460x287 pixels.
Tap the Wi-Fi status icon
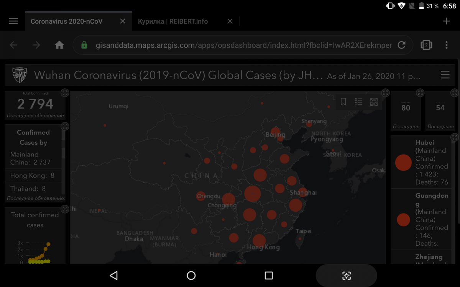pyautogui.click(x=401, y=6)
